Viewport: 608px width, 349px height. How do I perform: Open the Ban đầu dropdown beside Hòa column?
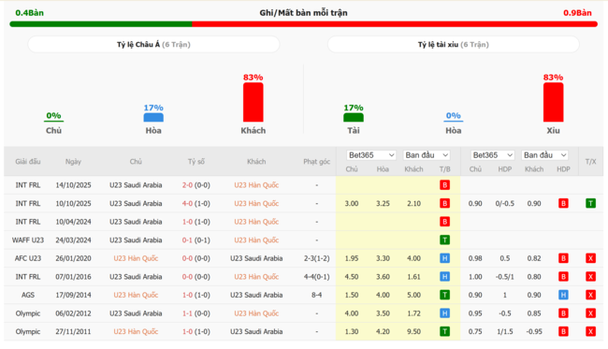pyautogui.click(x=427, y=155)
